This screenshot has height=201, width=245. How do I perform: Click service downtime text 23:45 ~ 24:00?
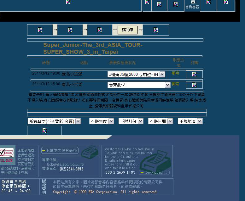click(x=16, y=191)
